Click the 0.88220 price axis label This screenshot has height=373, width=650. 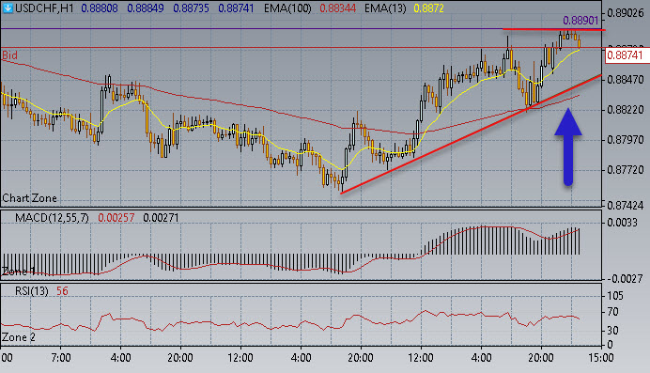pos(626,110)
